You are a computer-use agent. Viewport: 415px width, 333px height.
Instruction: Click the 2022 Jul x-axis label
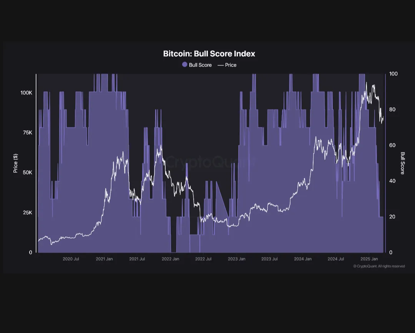[x=203, y=259]
